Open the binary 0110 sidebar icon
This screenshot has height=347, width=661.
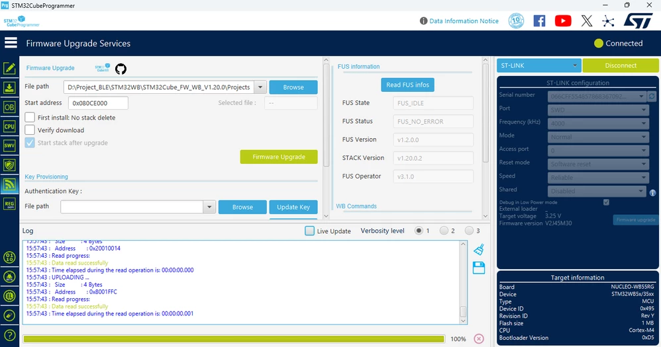[x=9, y=257]
